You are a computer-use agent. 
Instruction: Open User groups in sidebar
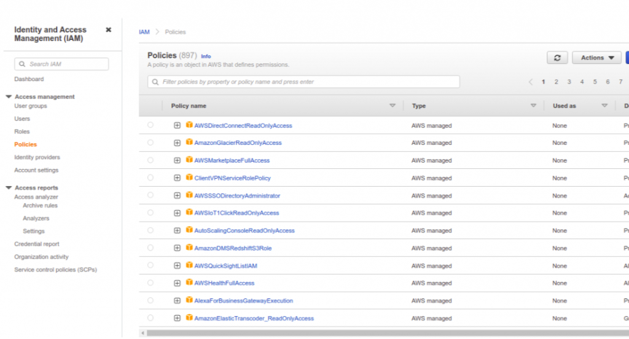pyautogui.click(x=31, y=106)
